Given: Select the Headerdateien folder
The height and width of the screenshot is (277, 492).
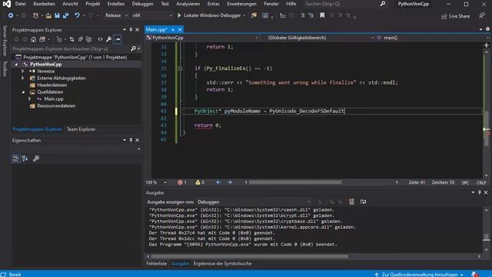Looking at the screenshot, I should [x=52, y=85].
